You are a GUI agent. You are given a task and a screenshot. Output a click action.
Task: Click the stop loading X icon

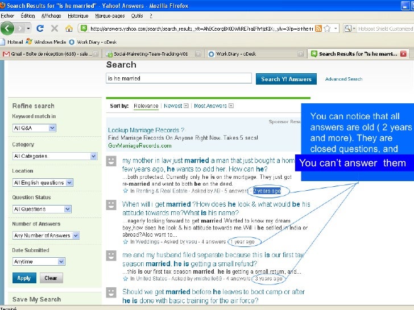(55, 28)
